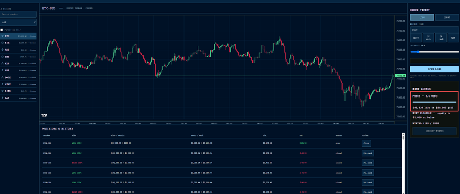Set margin with the $100 preset
460x194 pixels.
click(416, 38)
